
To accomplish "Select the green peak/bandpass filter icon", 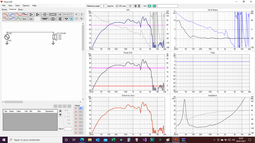I will [x=18, y=19].
